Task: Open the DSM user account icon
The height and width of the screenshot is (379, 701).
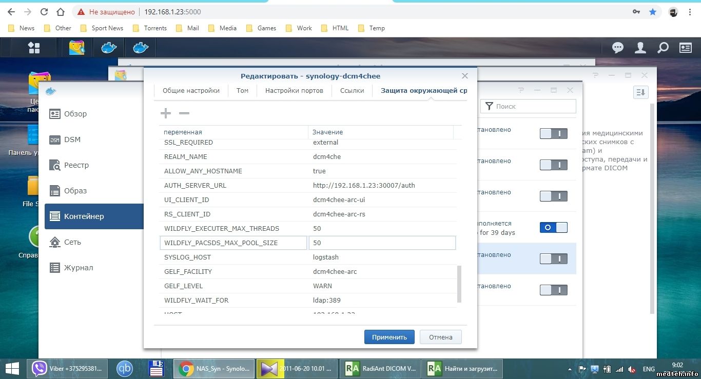Action: 640,48
